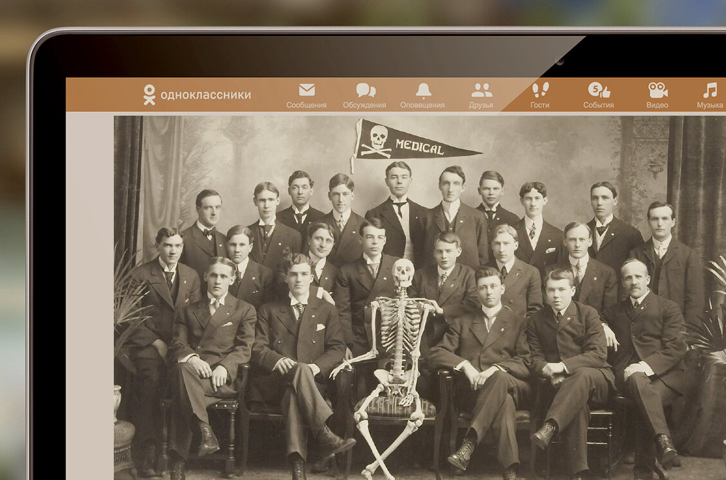The width and height of the screenshot is (726, 480).
Task: Click the Odnoklassniki logo icon
Action: coord(149,94)
